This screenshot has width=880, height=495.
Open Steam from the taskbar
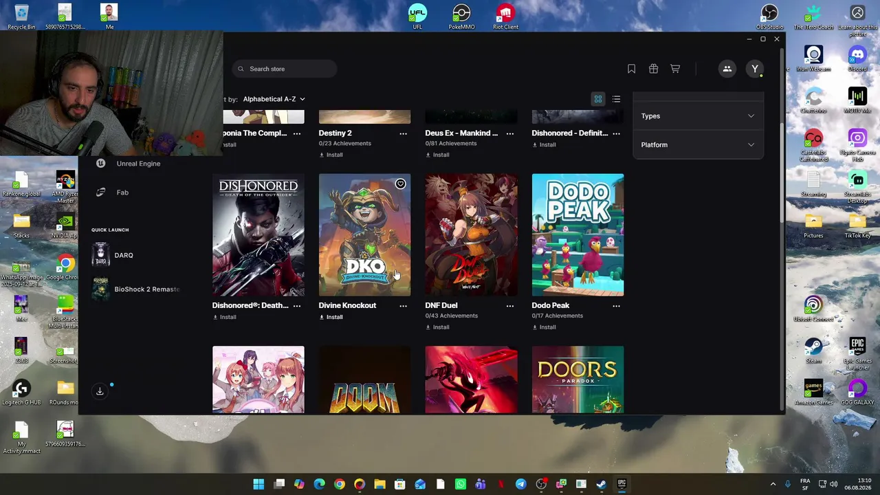(x=601, y=484)
